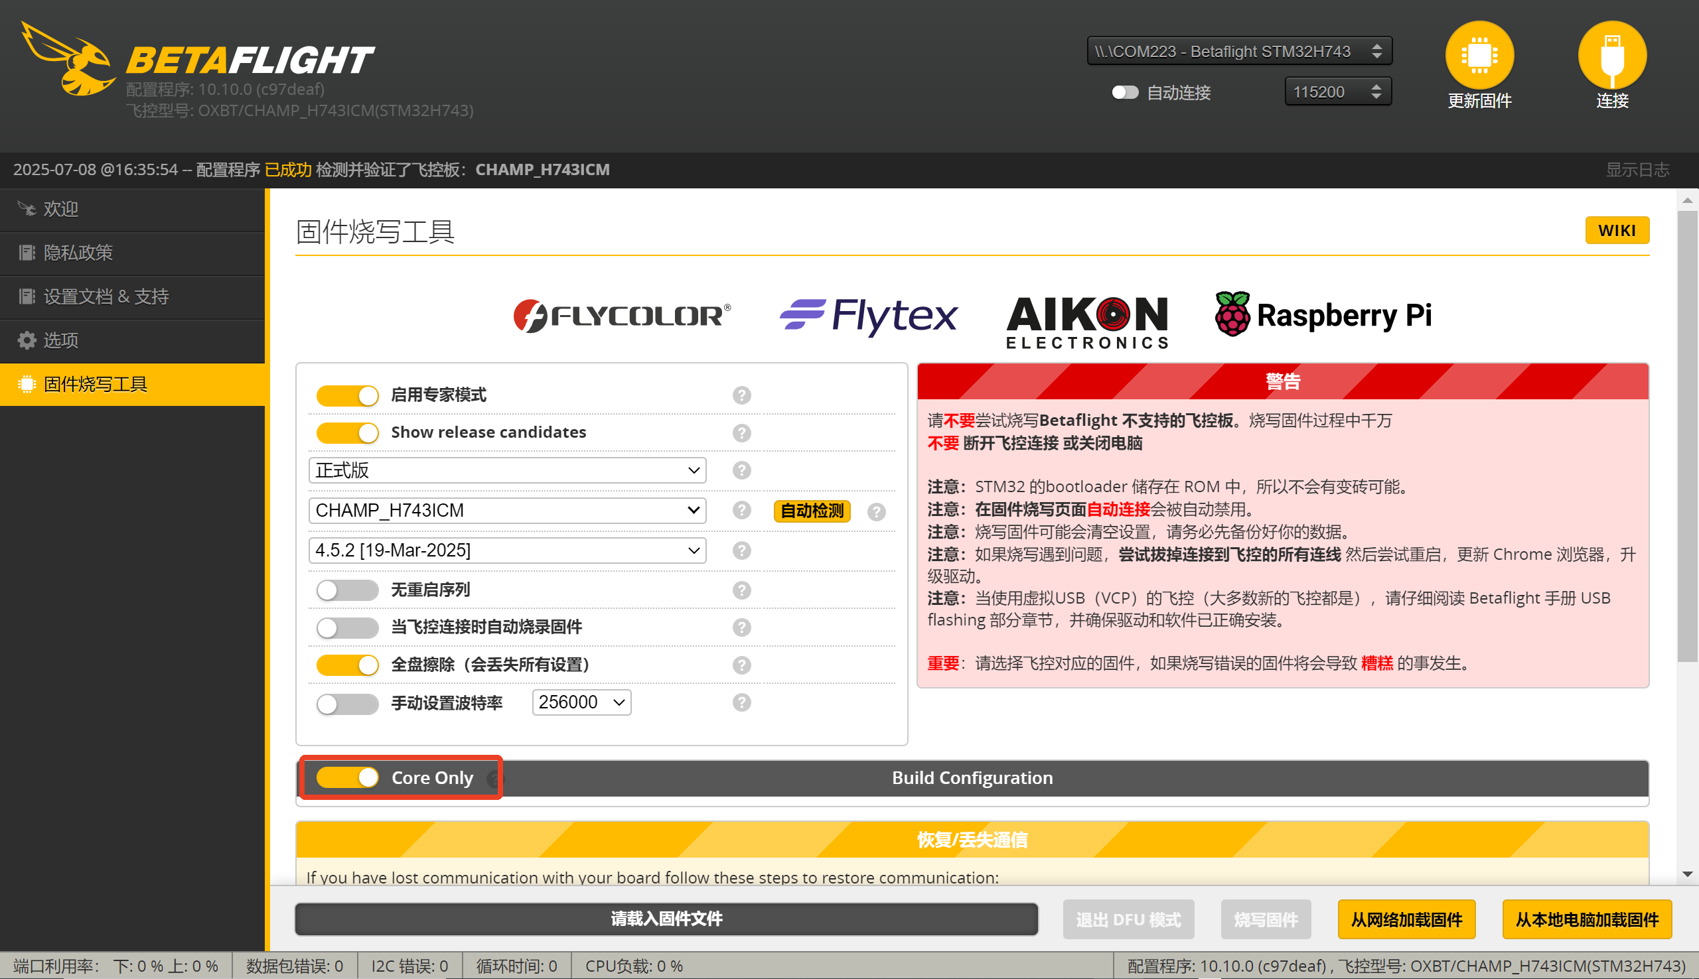Disable the Core Only toggle

[x=348, y=777]
